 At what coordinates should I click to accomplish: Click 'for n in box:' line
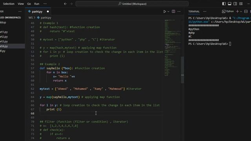[57, 72]
